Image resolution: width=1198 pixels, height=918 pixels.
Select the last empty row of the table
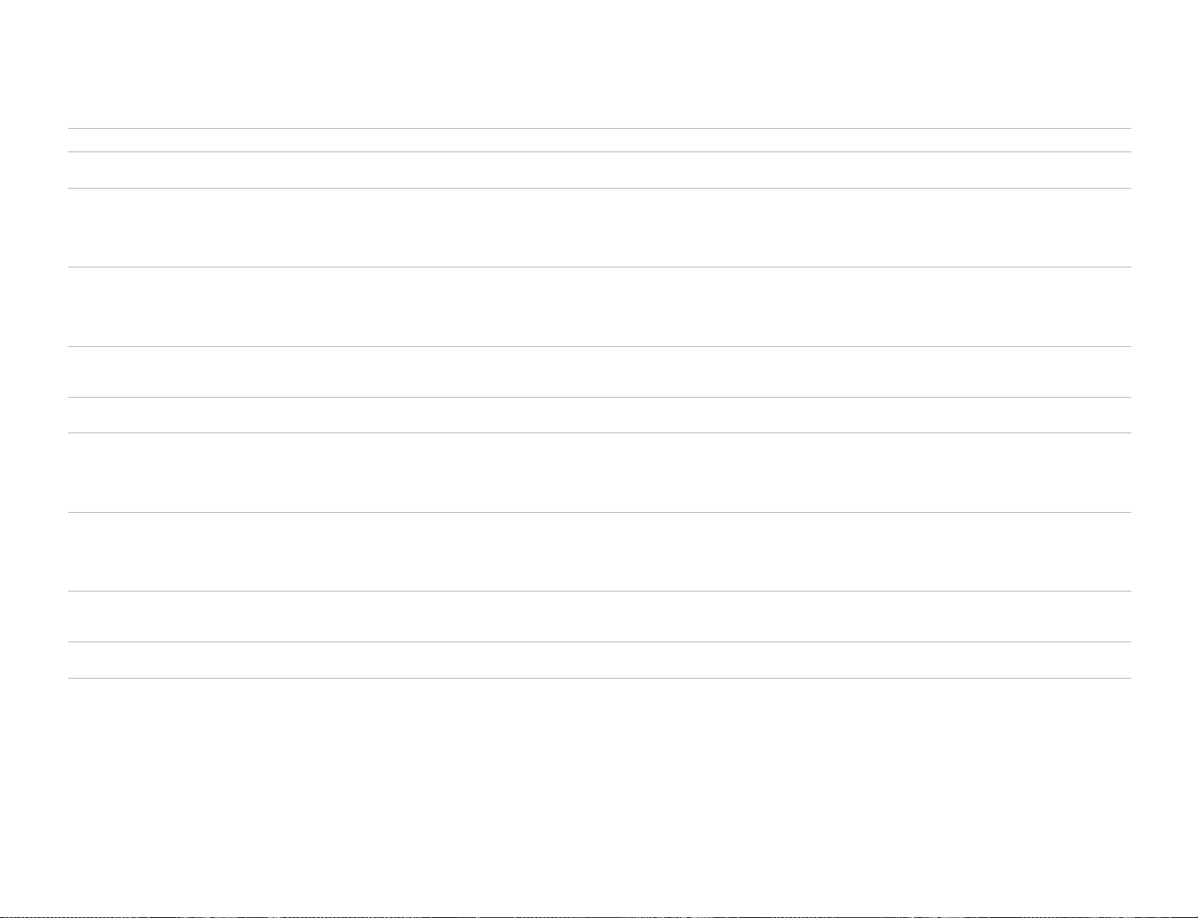click(599, 660)
